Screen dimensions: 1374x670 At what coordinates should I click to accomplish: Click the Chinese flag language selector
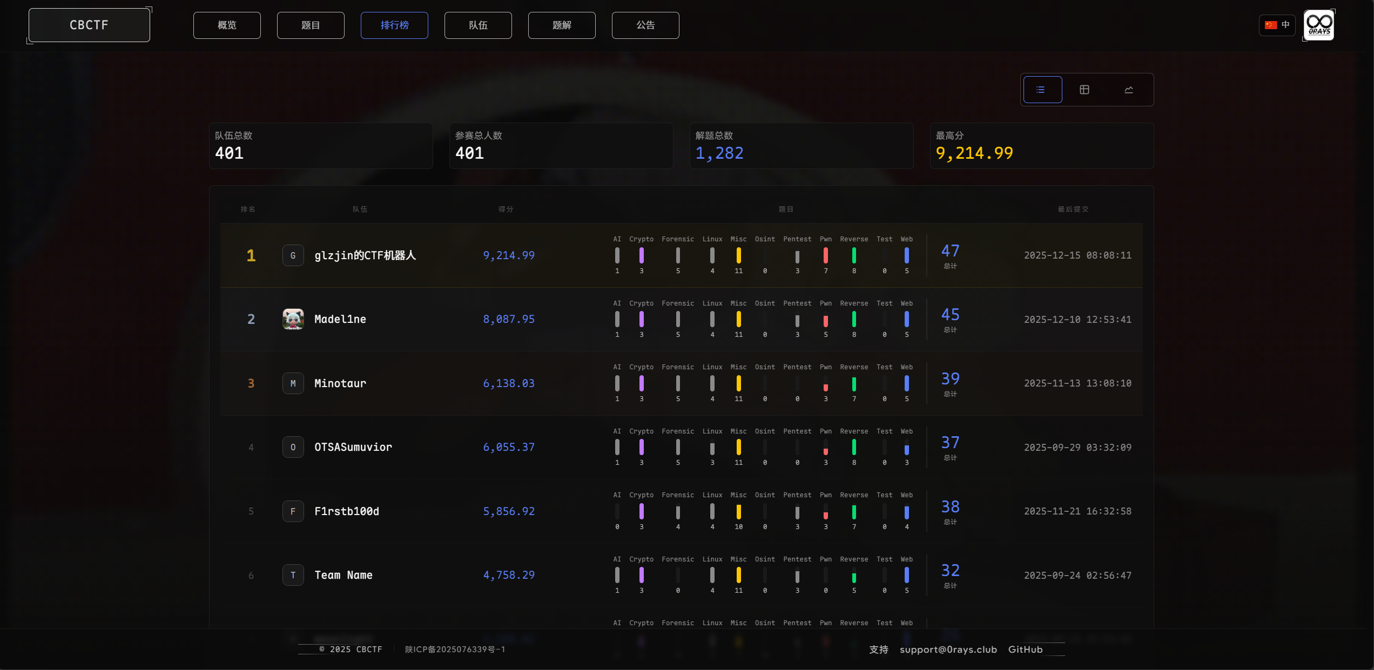[1277, 25]
